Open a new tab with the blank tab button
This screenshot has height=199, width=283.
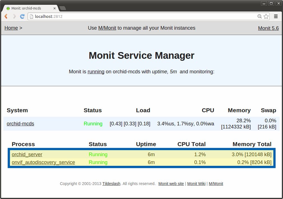point(63,8)
